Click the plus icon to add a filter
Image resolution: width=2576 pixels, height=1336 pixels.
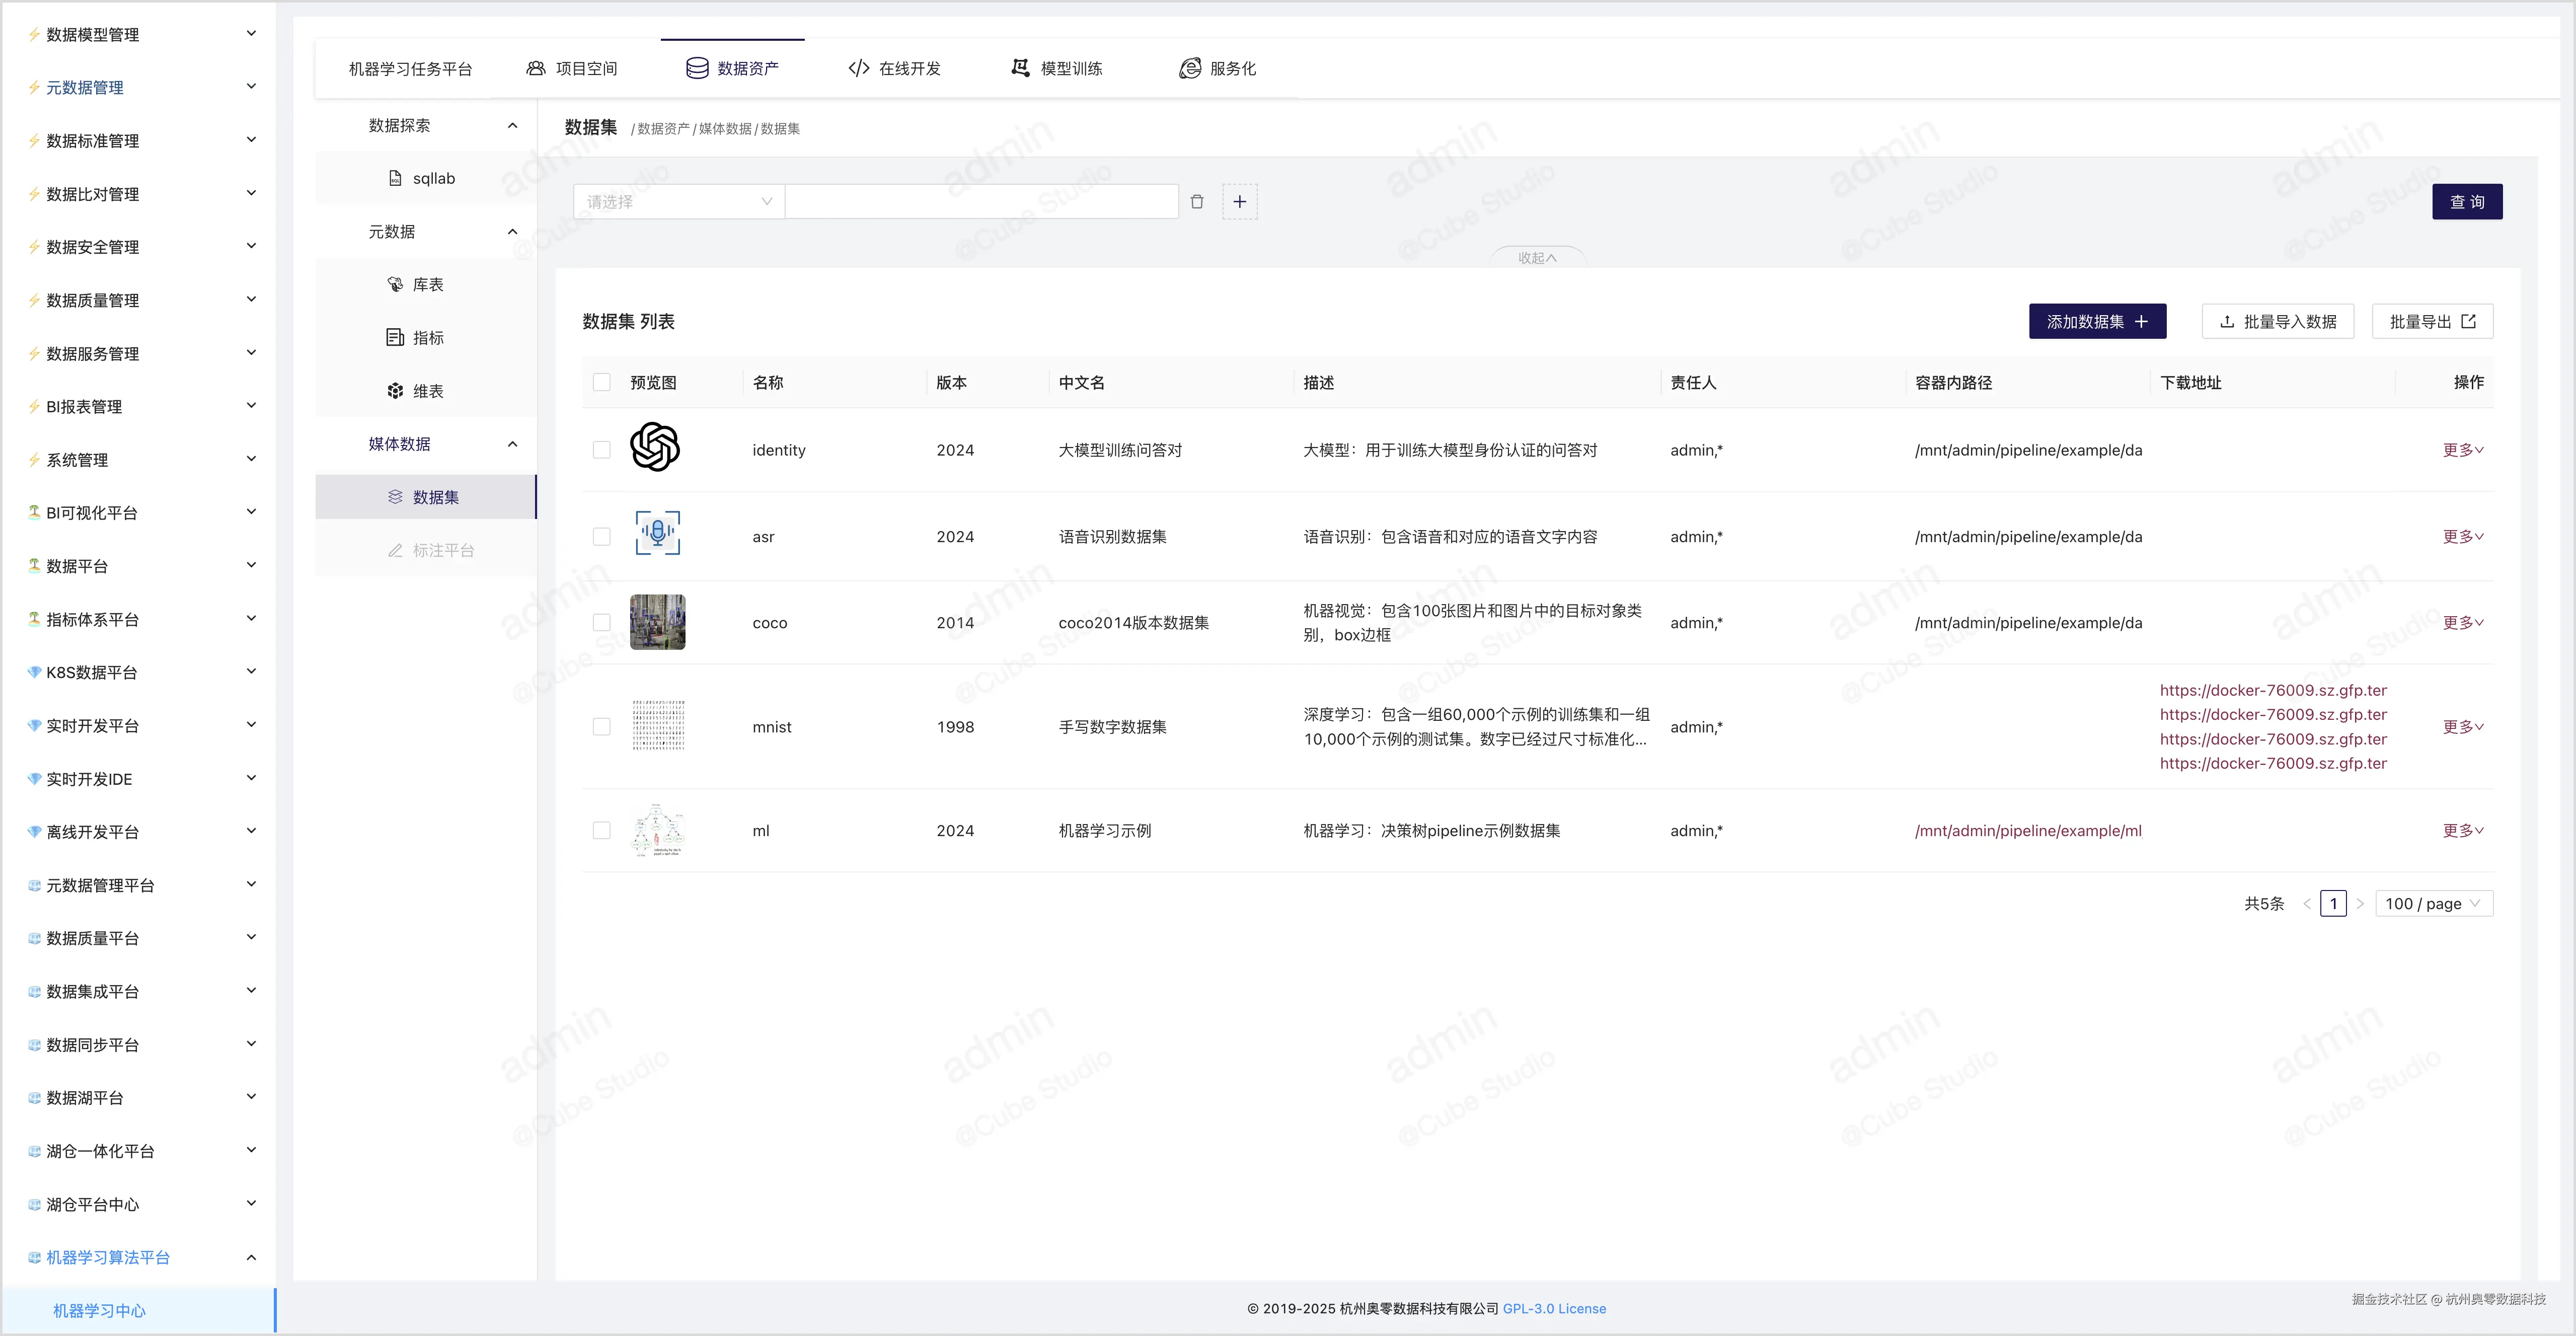1239,202
